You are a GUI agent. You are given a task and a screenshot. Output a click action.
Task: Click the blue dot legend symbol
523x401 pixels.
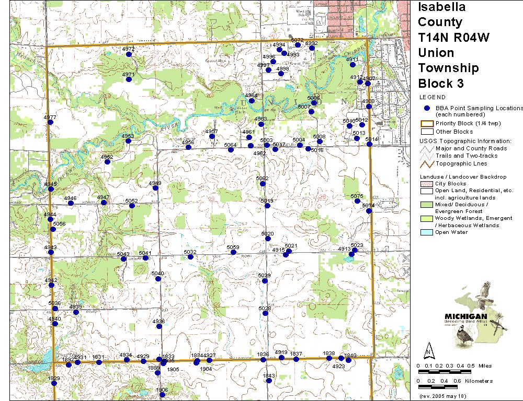click(x=426, y=108)
